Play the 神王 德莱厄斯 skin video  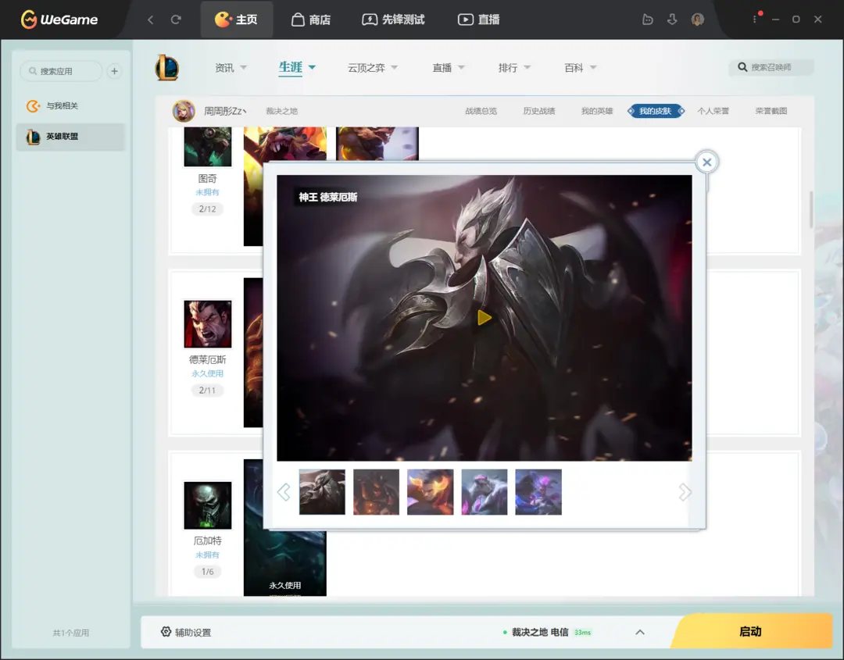484,317
